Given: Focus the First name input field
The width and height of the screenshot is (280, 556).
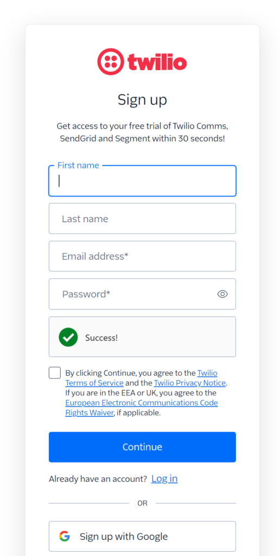Looking at the screenshot, I should (x=142, y=181).
